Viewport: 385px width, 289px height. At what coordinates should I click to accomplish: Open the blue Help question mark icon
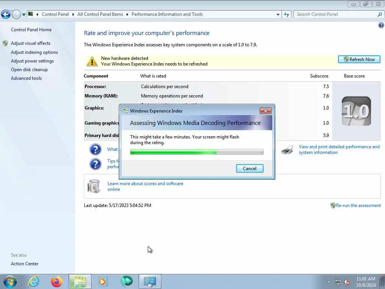coord(381,25)
